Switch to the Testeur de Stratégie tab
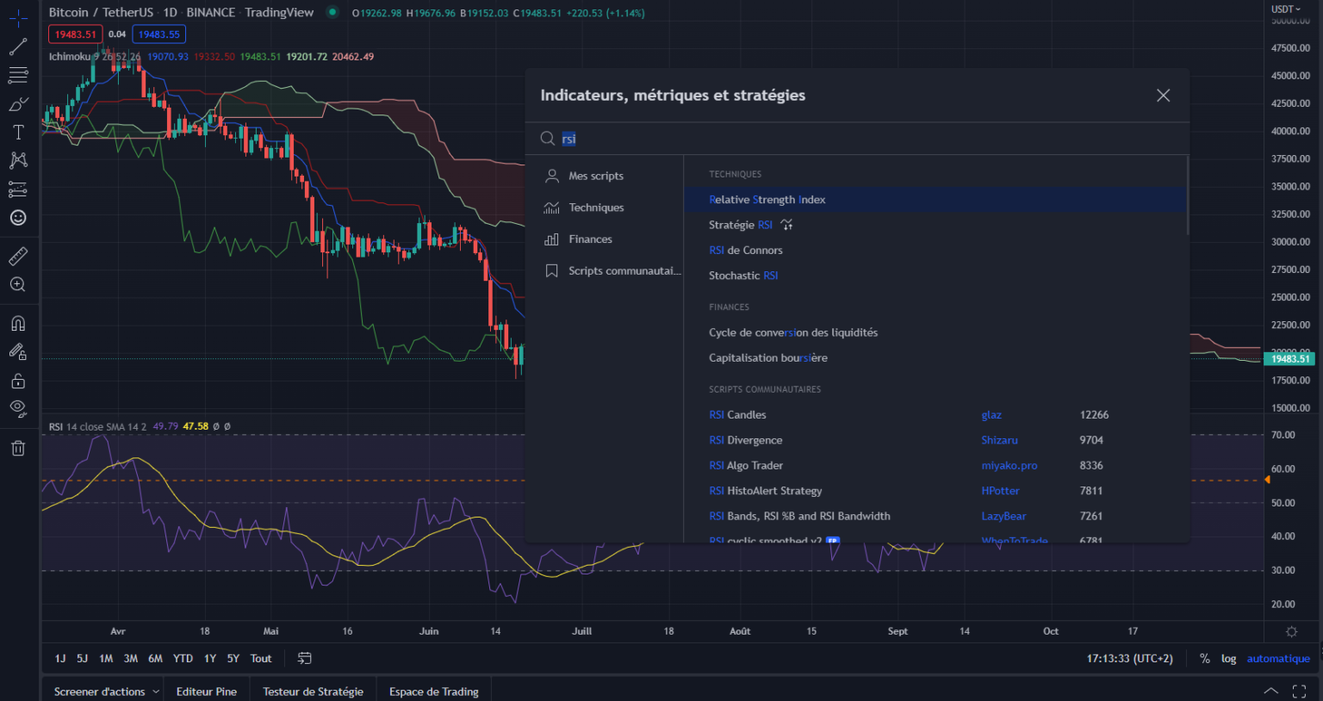The width and height of the screenshot is (1323, 701). (x=312, y=691)
